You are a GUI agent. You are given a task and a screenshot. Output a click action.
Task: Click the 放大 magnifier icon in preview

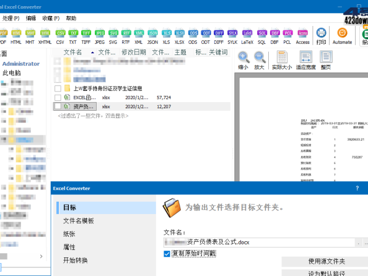tap(260, 60)
